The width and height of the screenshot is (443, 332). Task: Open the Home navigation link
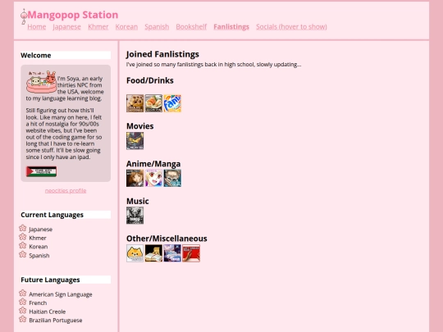pyautogui.click(x=37, y=27)
